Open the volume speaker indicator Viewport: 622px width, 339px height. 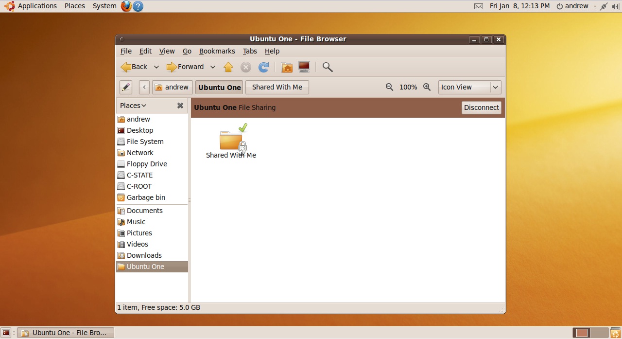click(616, 6)
